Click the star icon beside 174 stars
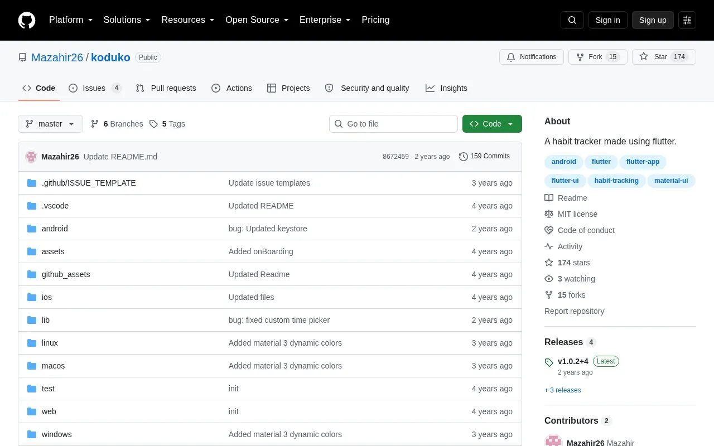The height and width of the screenshot is (446, 714). (x=549, y=263)
